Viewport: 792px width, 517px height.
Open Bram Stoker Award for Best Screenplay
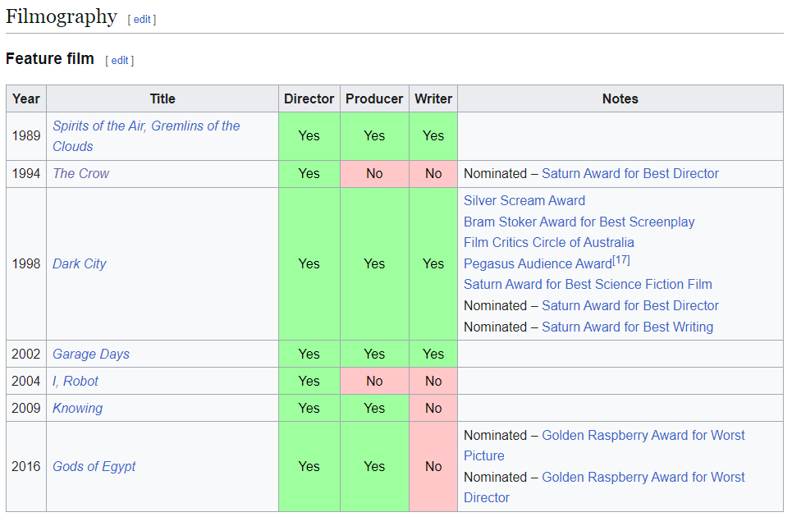point(579,222)
